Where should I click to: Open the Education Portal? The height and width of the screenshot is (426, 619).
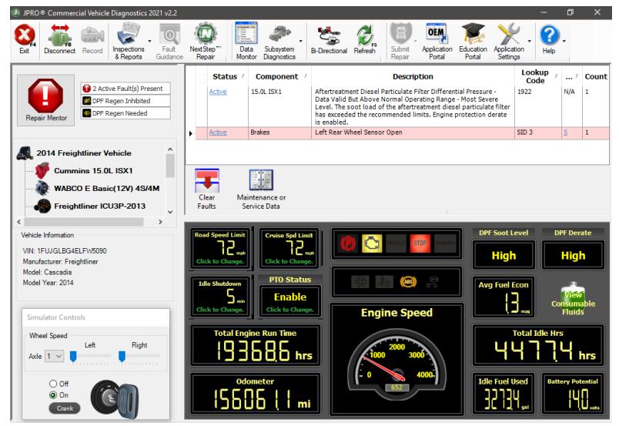pos(473,42)
